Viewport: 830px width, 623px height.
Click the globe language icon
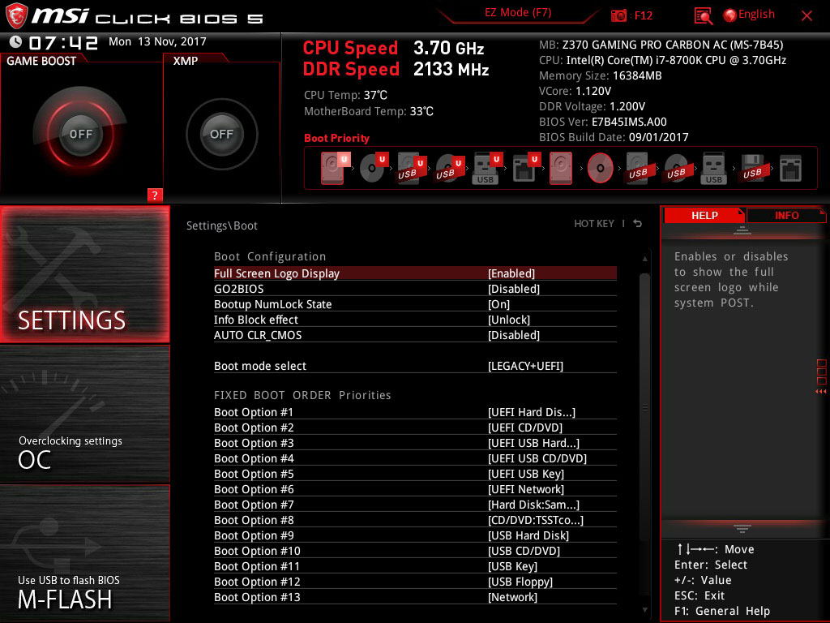pyautogui.click(x=730, y=15)
